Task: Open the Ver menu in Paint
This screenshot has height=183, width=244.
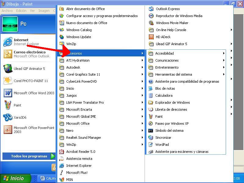Action: pos(32,11)
